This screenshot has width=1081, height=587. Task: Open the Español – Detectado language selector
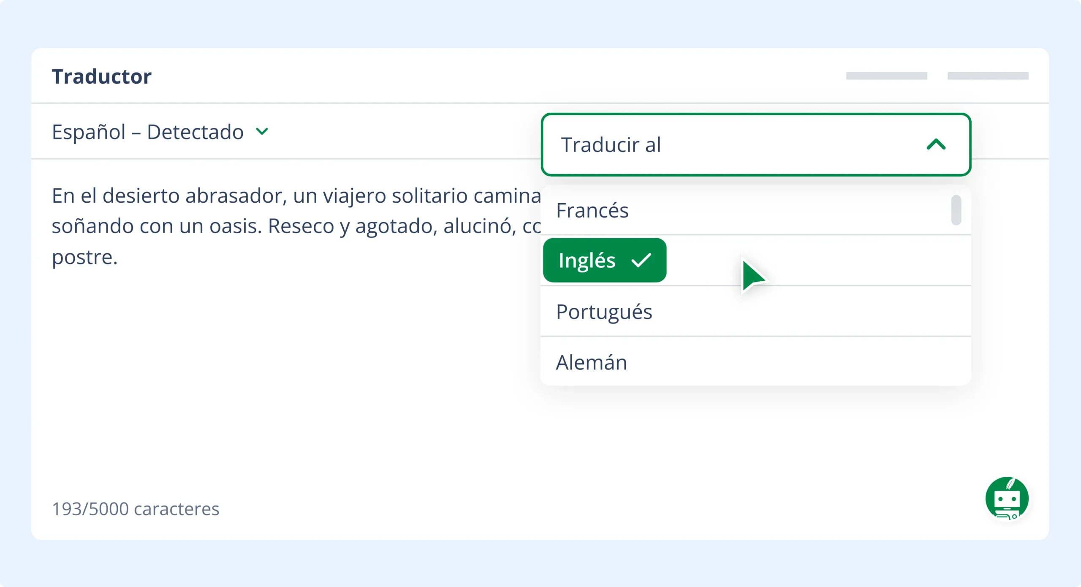coord(148,132)
